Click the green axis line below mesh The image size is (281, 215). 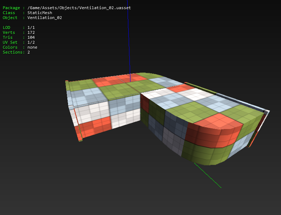[x=208, y=175]
